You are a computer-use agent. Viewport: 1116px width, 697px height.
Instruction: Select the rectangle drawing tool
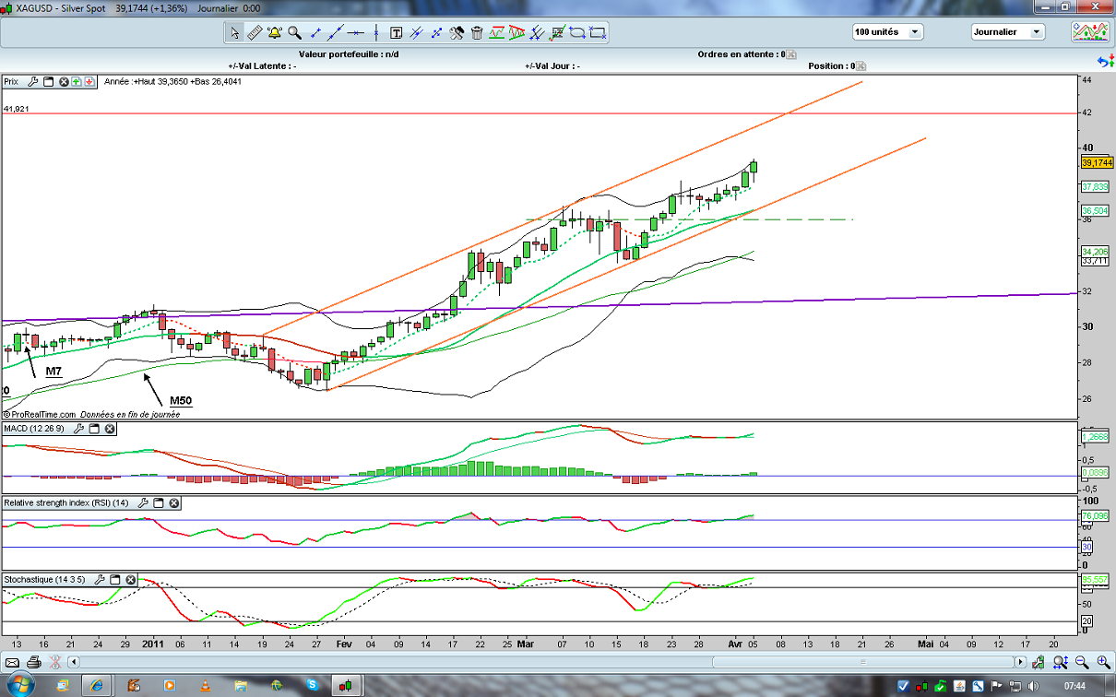pos(598,33)
